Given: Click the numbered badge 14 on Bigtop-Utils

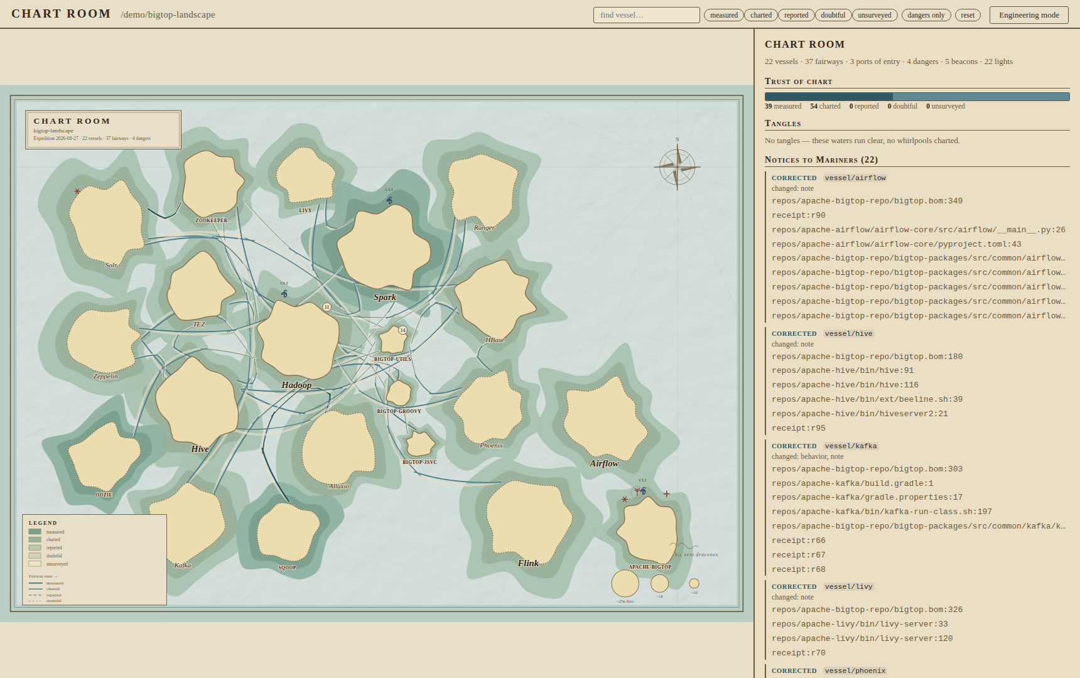Looking at the screenshot, I should click(x=403, y=330).
